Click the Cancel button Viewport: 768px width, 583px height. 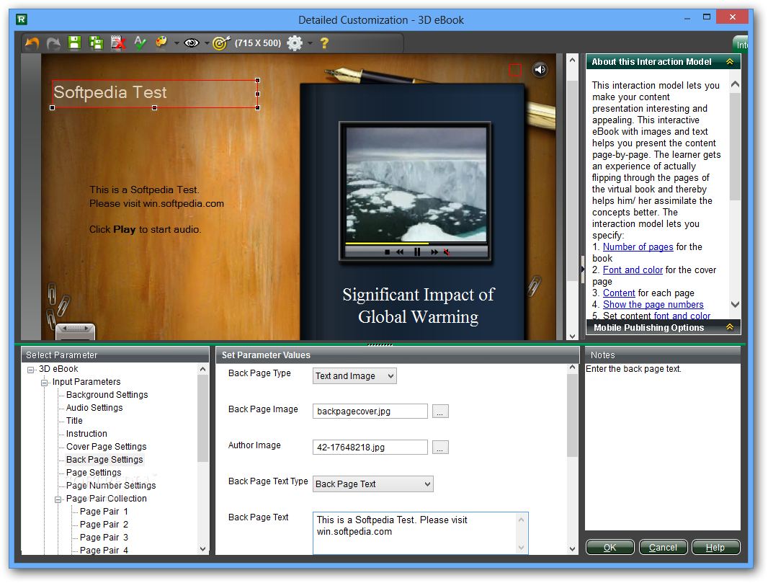[664, 547]
